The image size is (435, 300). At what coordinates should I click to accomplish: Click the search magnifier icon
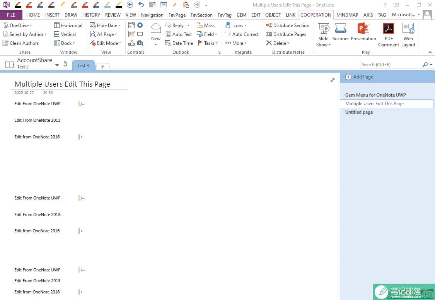(425, 65)
